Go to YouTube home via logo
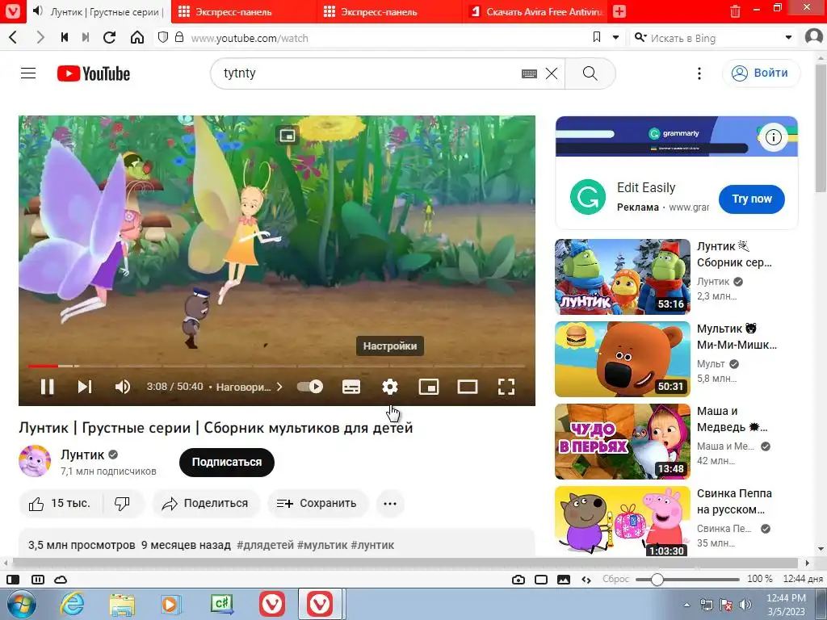This screenshot has width=827, height=620. coord(94,73)
